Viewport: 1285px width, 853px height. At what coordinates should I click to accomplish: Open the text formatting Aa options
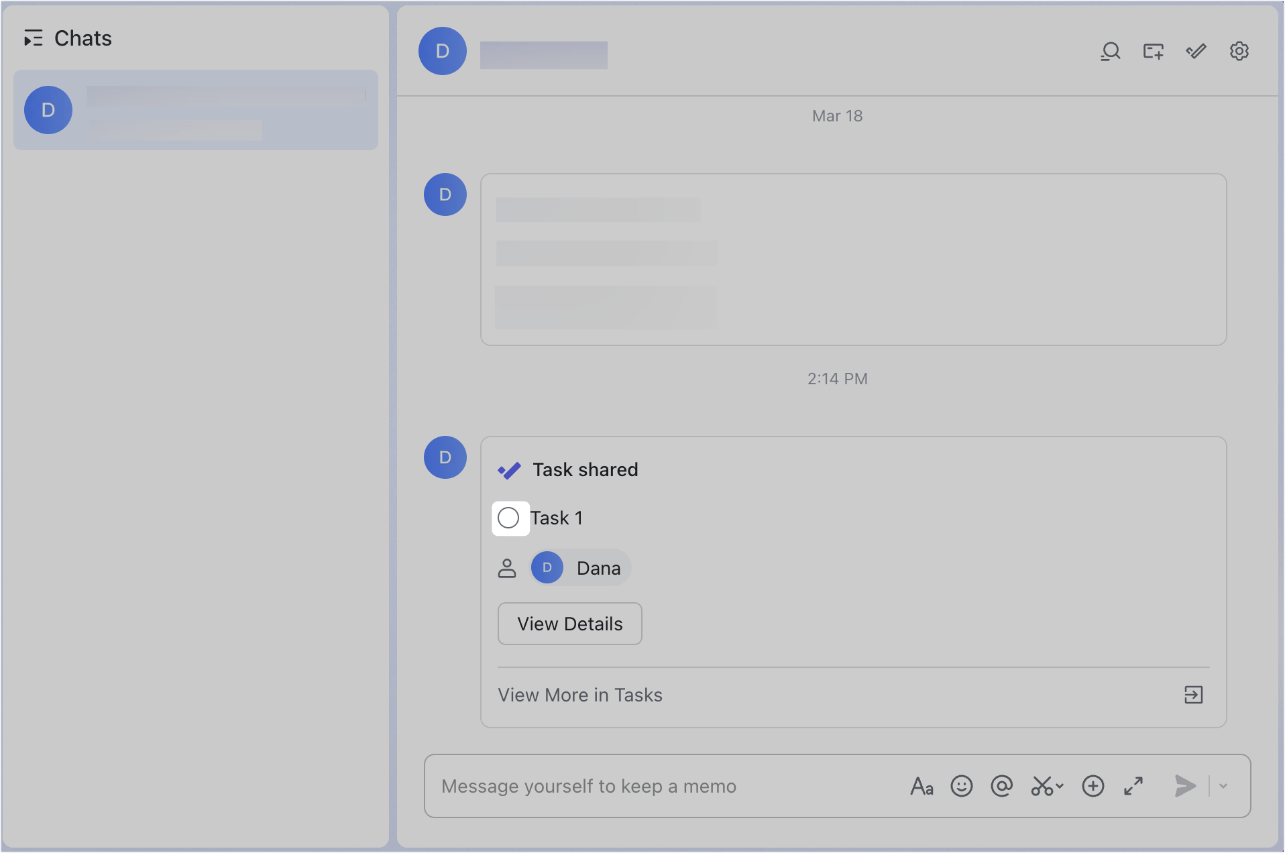[x=921, y=786]
